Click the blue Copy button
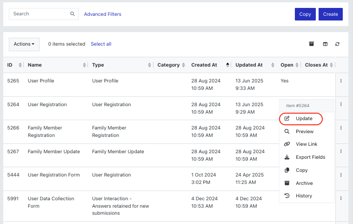Viewport: 353px width, 224px height. [x=305, y=14]
